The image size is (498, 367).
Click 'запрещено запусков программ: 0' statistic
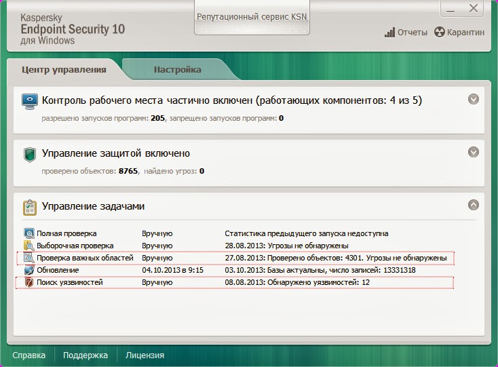click(x=227, y=119)
